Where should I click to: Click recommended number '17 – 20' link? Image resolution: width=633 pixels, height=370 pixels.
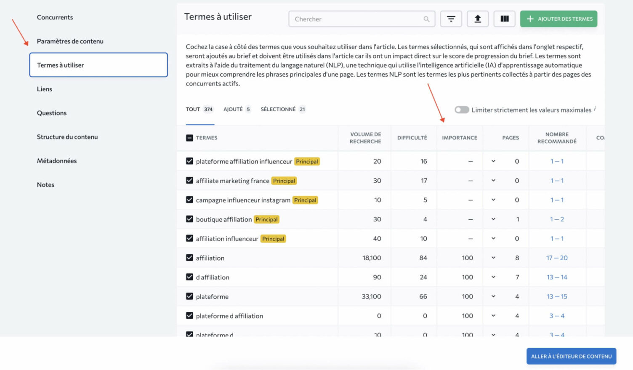click(x=557, y=258)
